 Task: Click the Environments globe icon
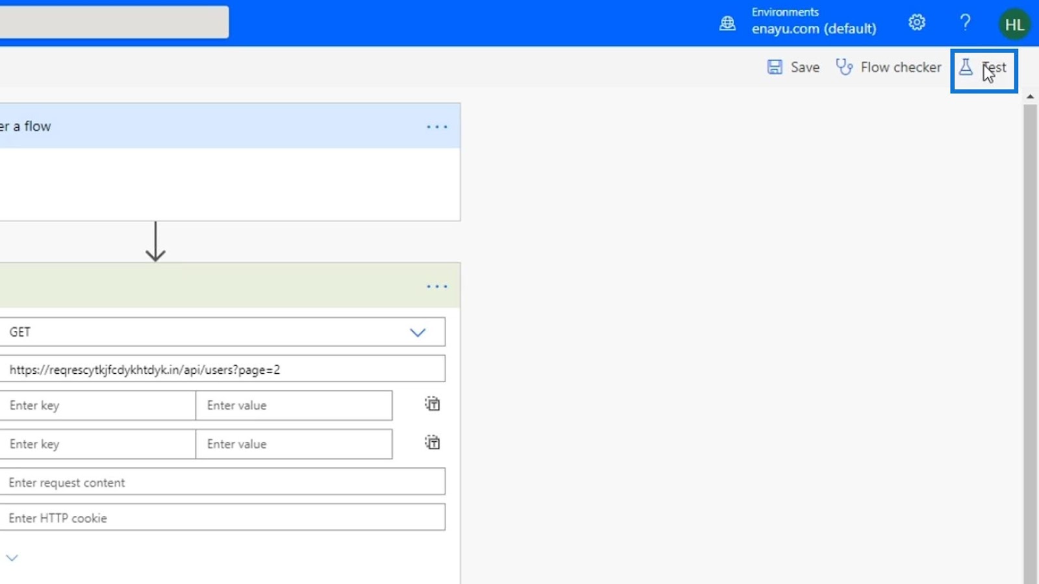[x=727, y=23]
